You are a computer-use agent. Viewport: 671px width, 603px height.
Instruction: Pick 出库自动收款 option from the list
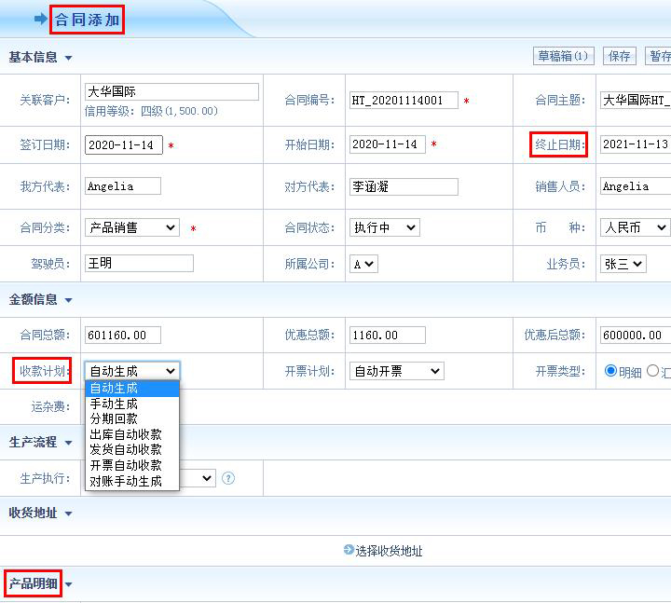[x=126, y=434]
